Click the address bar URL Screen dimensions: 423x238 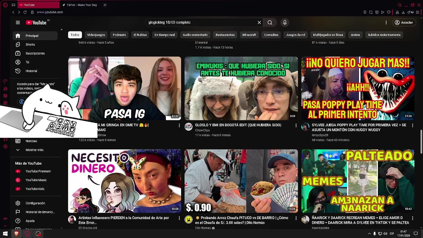coord(50,12)
